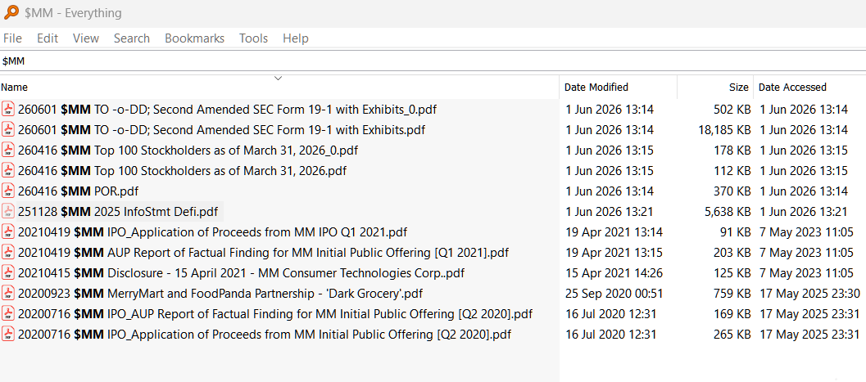Viewport: 866px width, 382px height.
Task: Click the 370 KB size value
Action: click(x=732, y=191)
